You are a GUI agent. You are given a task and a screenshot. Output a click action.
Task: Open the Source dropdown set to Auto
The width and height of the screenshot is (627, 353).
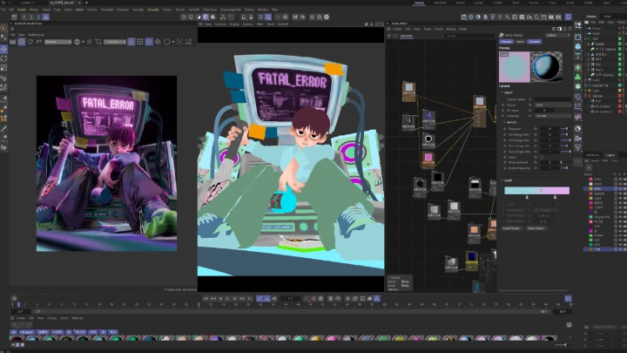(x=552, y=105)
